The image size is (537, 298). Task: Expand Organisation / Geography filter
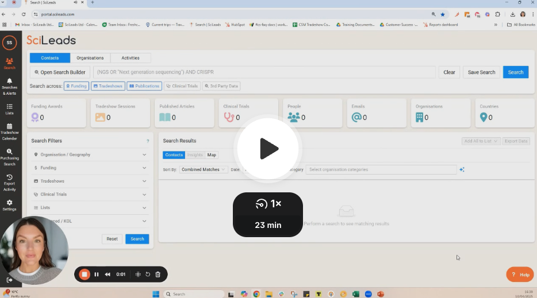(90, 154)
